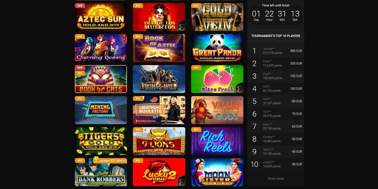
Task: Play Great Panda Hold and Win
Action: click(x=217, y=48)
